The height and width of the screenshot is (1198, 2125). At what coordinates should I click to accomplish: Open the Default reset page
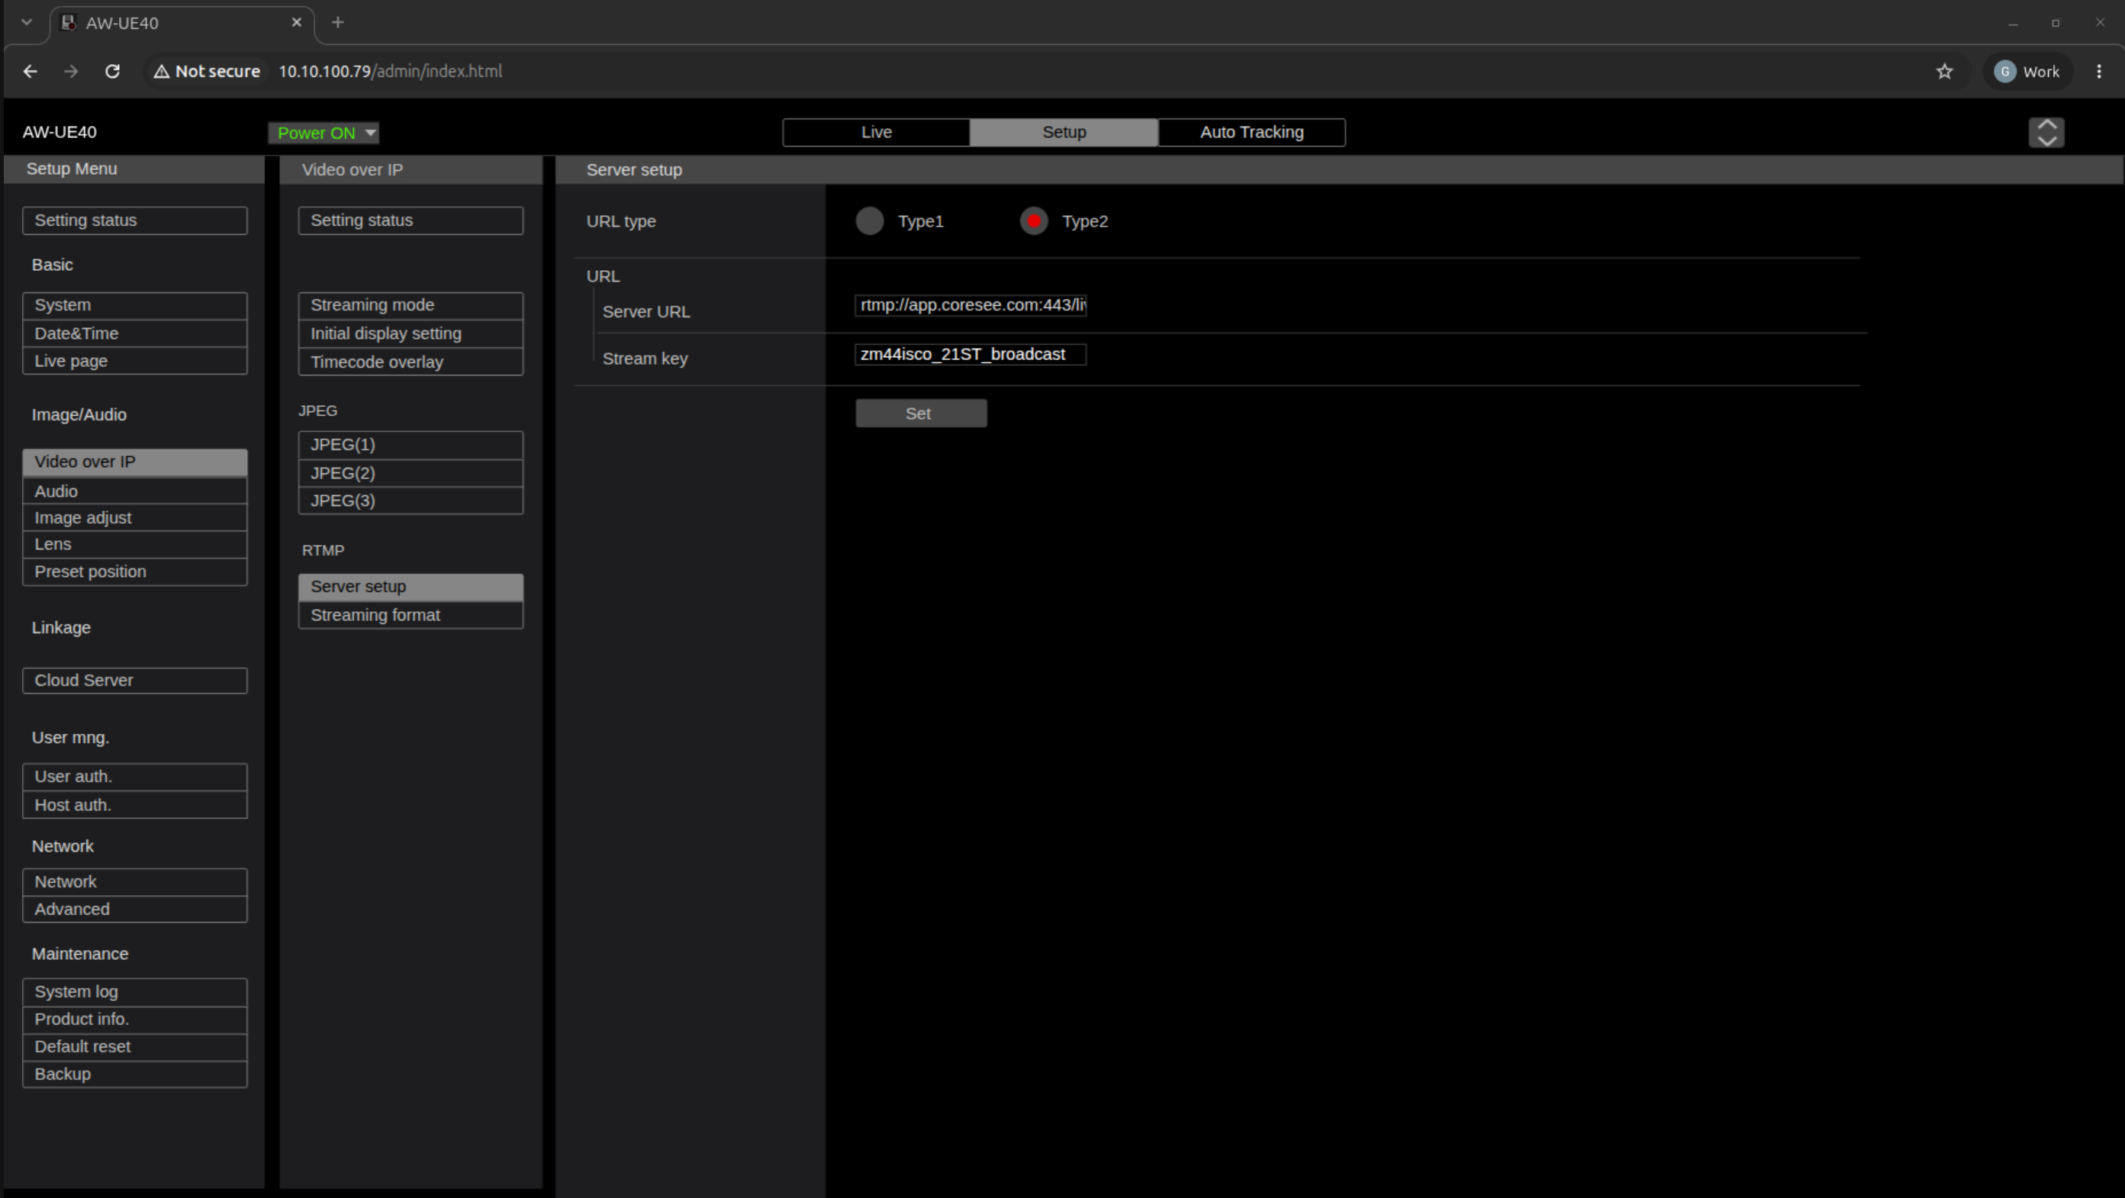pos(134,1046)
